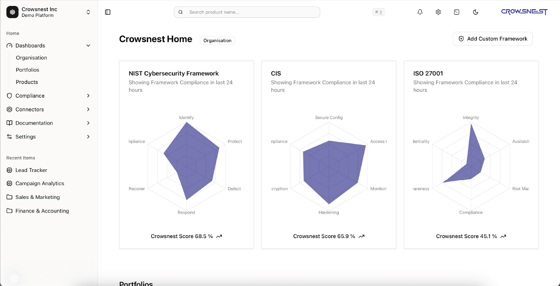
Task: Expand the Compliance section chevron
Action: [88, 96]
